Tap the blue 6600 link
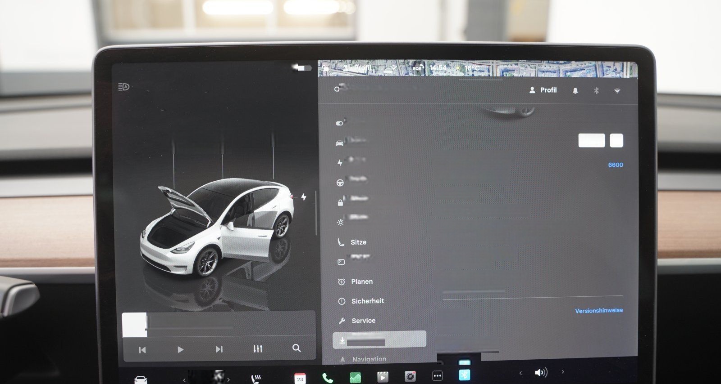 (x=616, y=165)
